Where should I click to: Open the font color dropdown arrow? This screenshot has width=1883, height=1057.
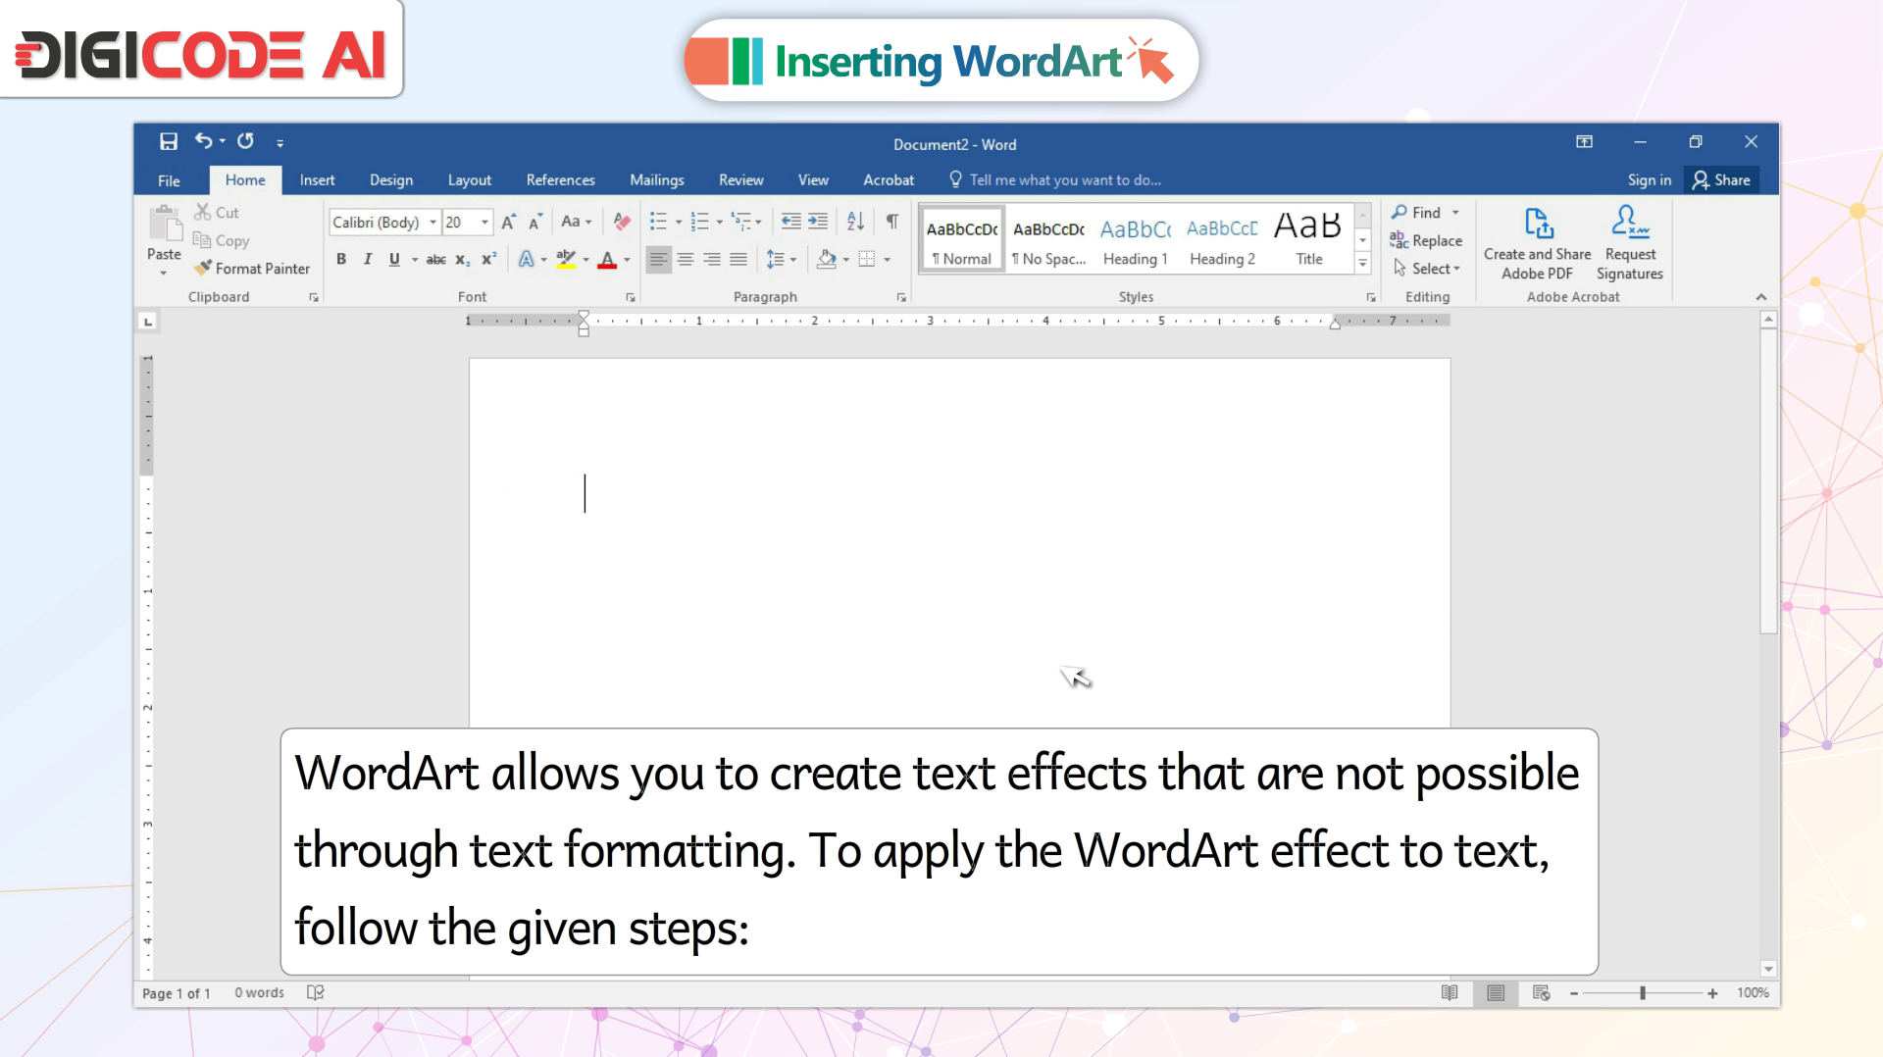coord(628,260)
